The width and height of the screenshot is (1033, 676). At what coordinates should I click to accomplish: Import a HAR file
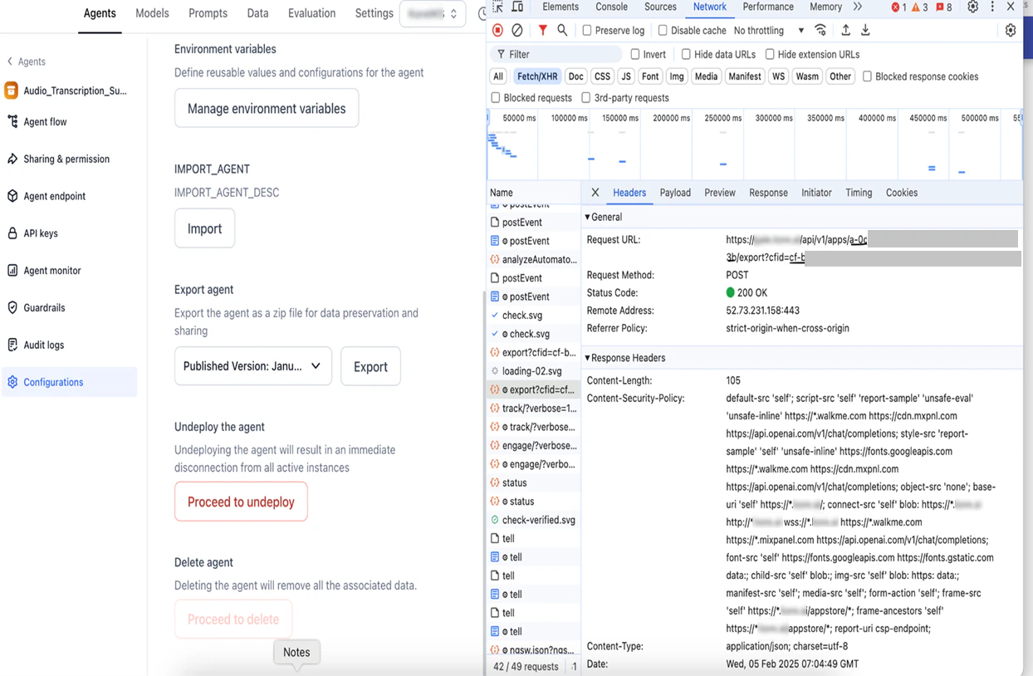(845, 30)
